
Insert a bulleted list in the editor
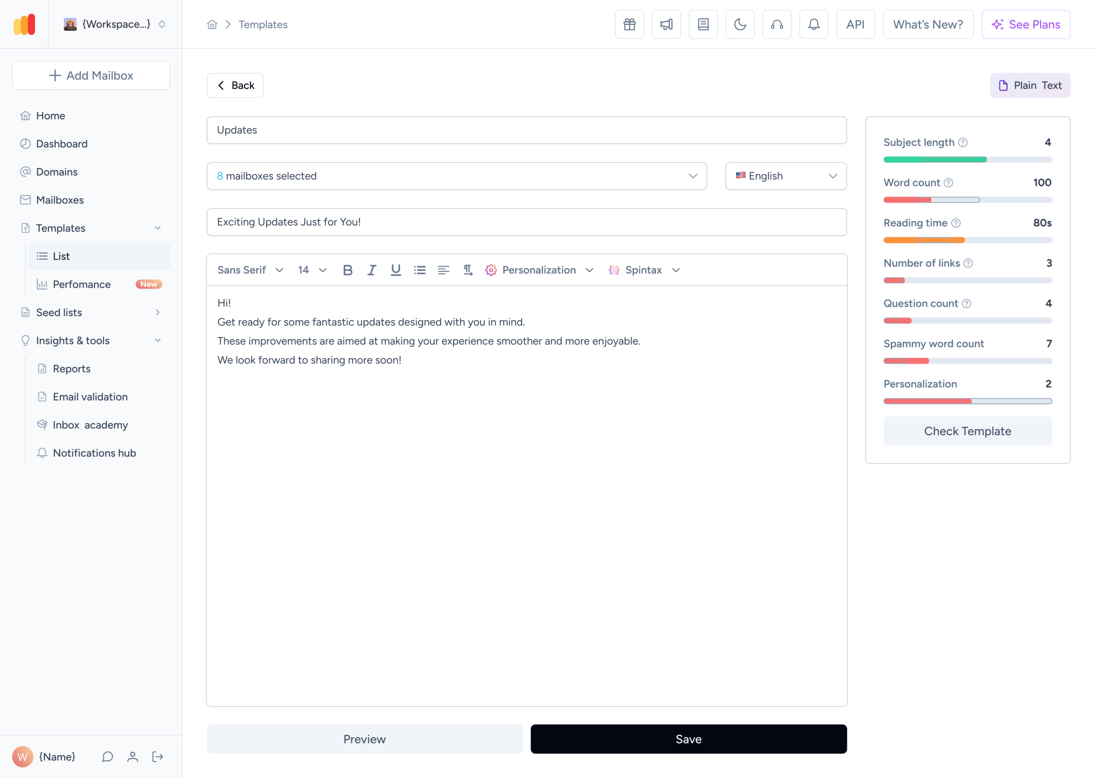point(420,270)
